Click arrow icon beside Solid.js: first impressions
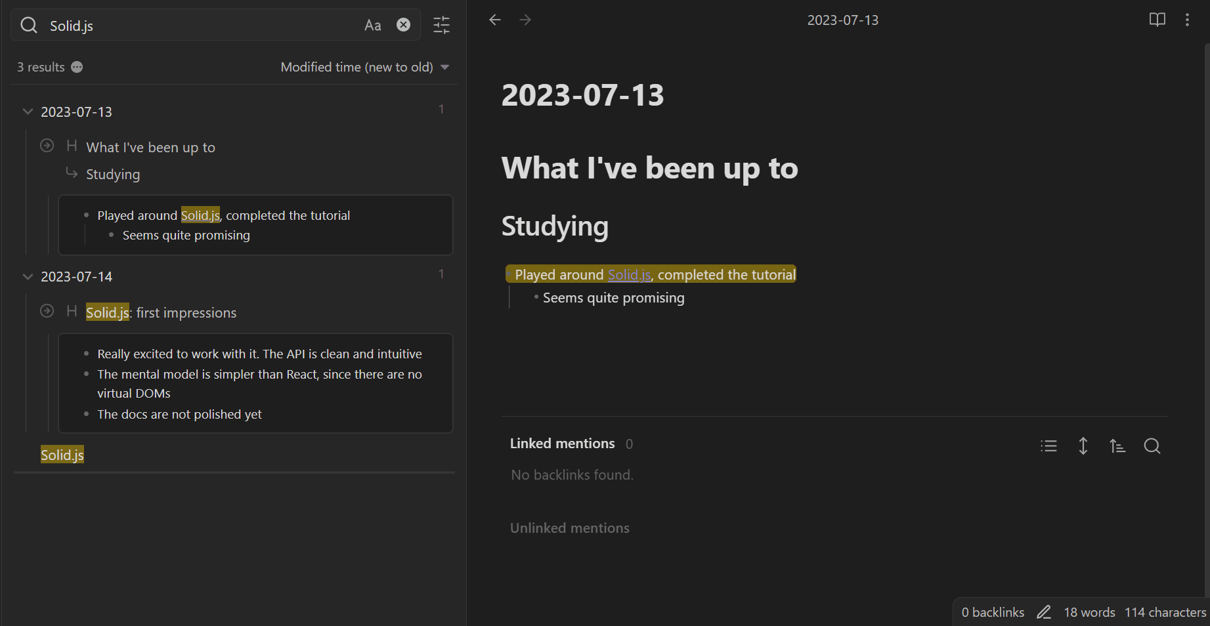Viewport: 1210px width, 626px height. coord(47,311)
